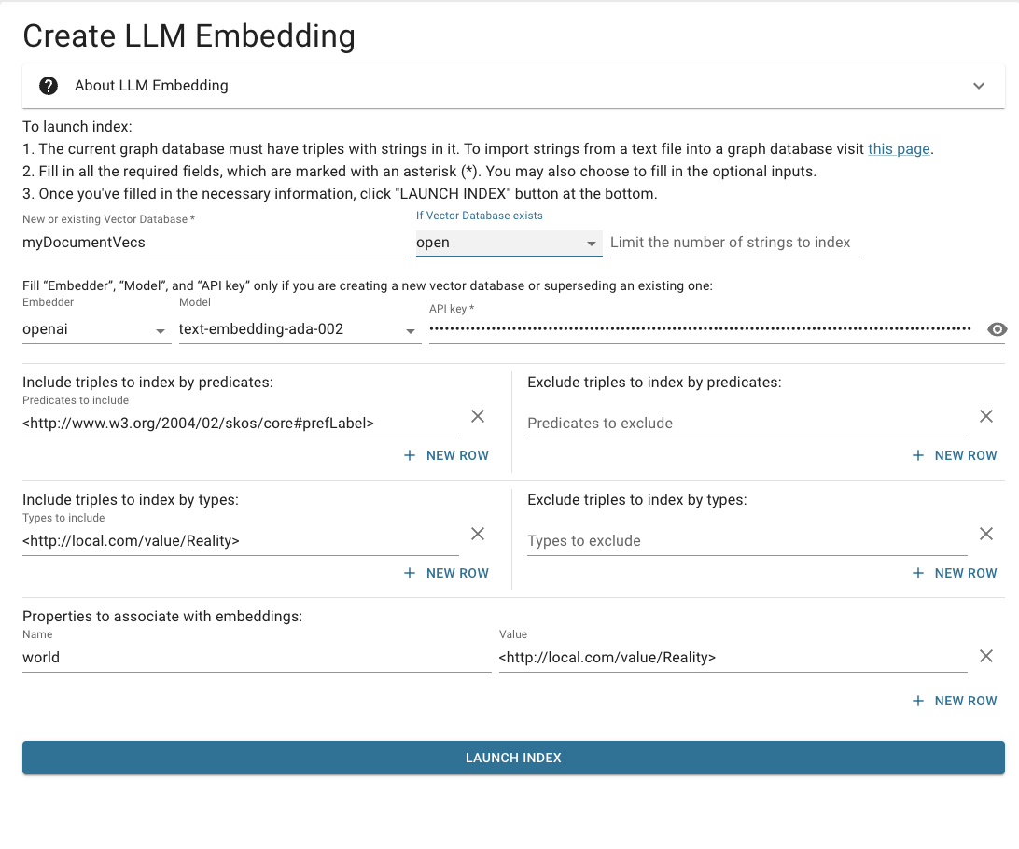Screen dimensions: 1019x849
Task: Expand the About LLM Embedding panel
Action: pos(979,86)
